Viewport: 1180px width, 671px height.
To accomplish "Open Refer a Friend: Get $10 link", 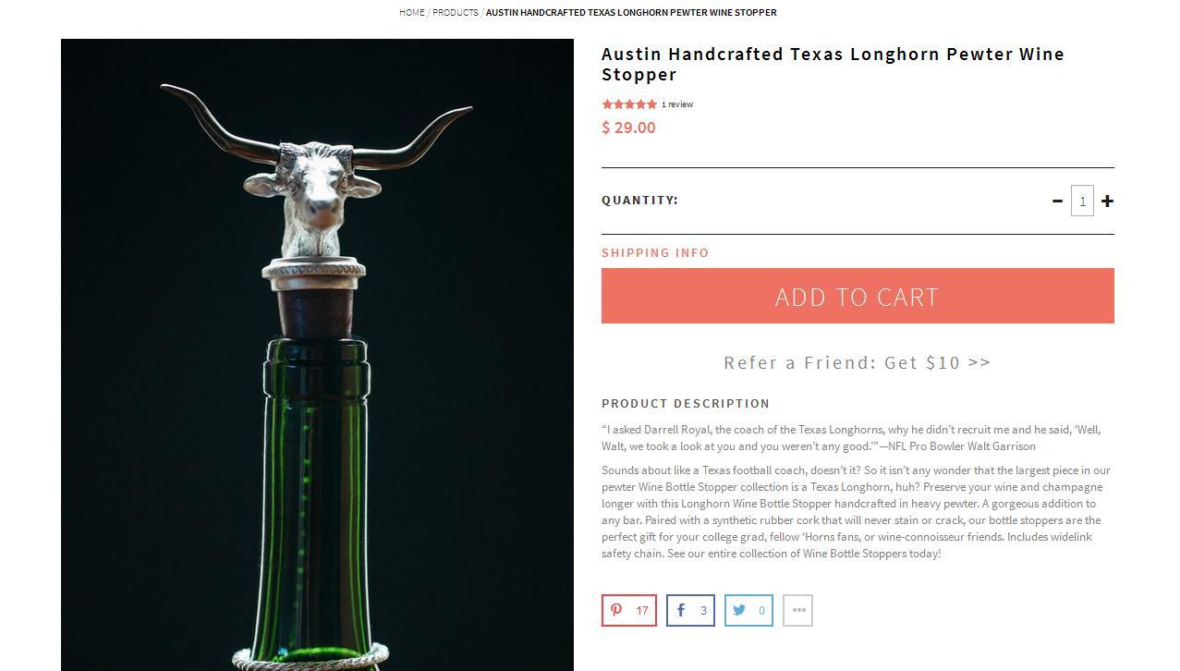I will tap(858, 362).
